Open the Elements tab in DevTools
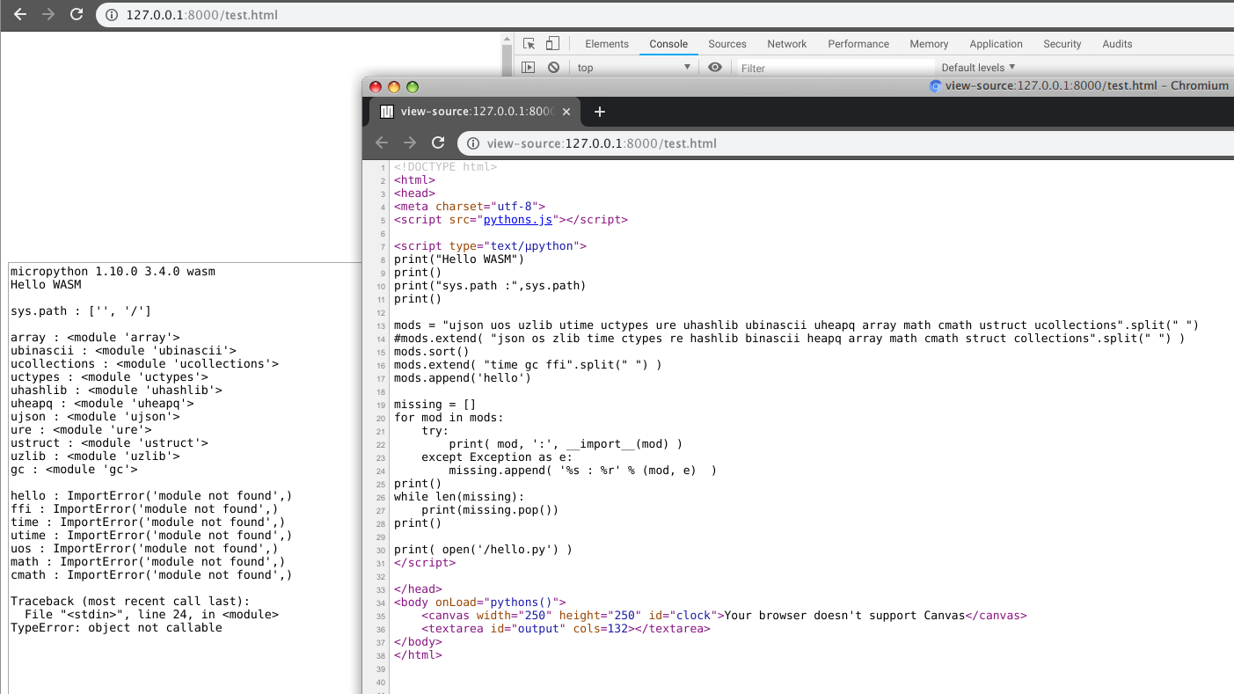 [x=607, y=44]
